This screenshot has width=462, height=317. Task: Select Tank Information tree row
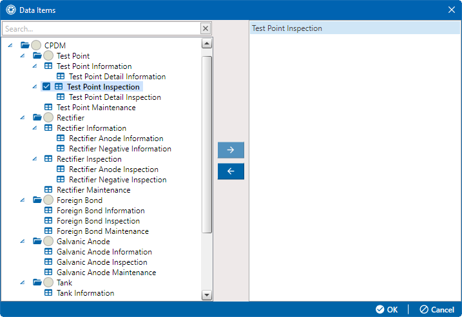pyautogui.click(x=85, y=293)
